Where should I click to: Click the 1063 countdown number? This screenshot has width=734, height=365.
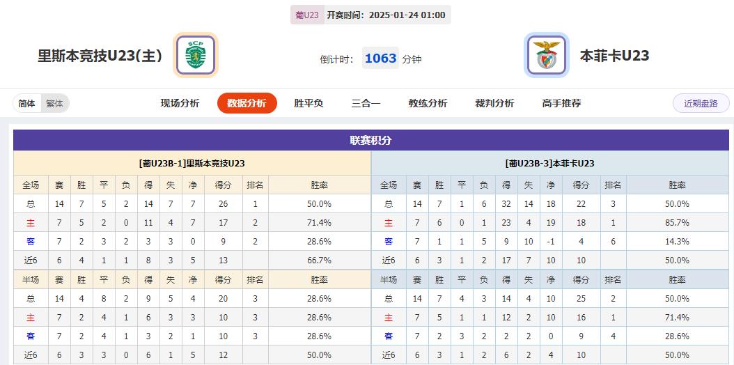click(380, 59)
